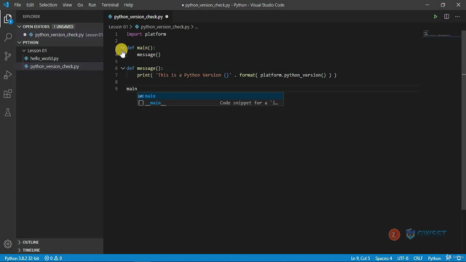Screen dimensions: 466x262
Task: Change end of line sequence CRLF
Action: pyautogui.click(x=418, y=258)
